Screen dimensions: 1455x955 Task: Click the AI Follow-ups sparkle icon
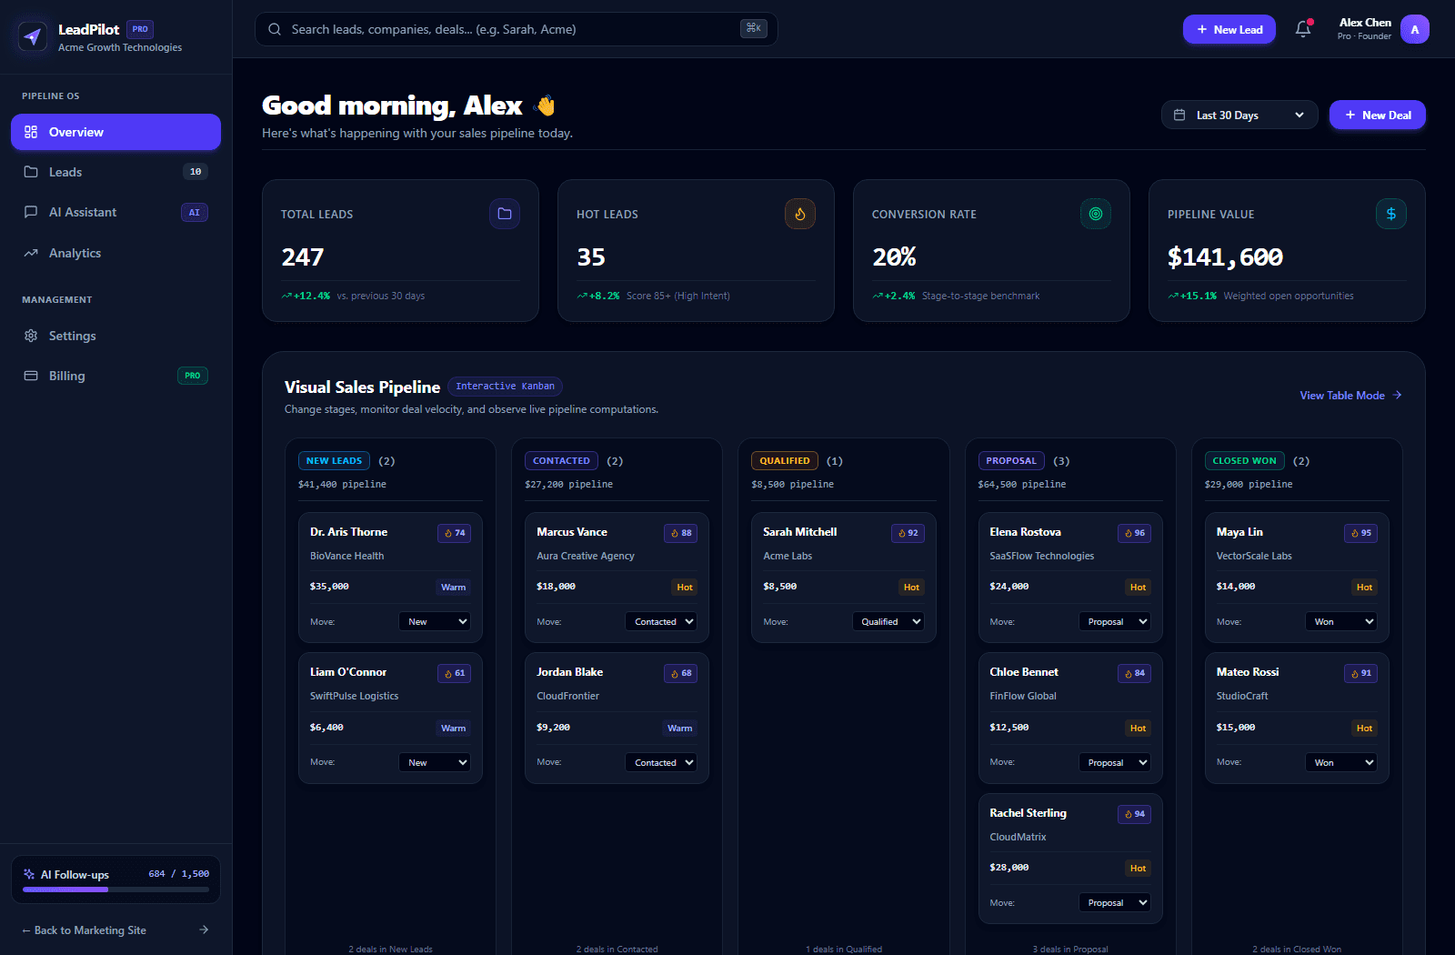29,874
